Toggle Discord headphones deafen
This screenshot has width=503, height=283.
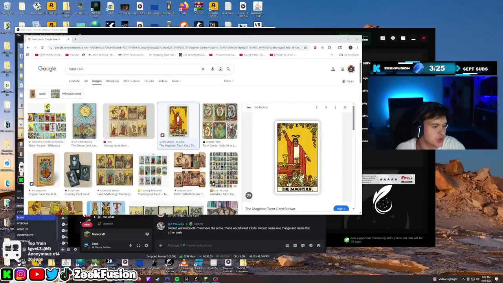point(138,246)
